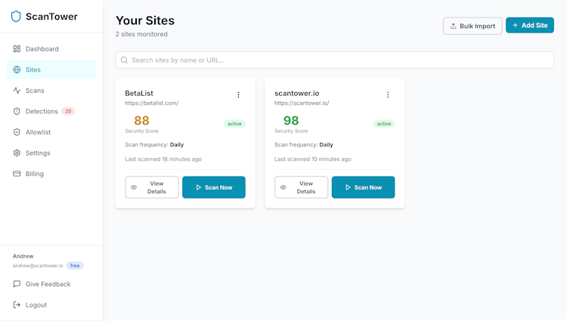This screenshot has height=321, width=567.
Task: Open the Billing credit card icon
Action: point(17,174)
